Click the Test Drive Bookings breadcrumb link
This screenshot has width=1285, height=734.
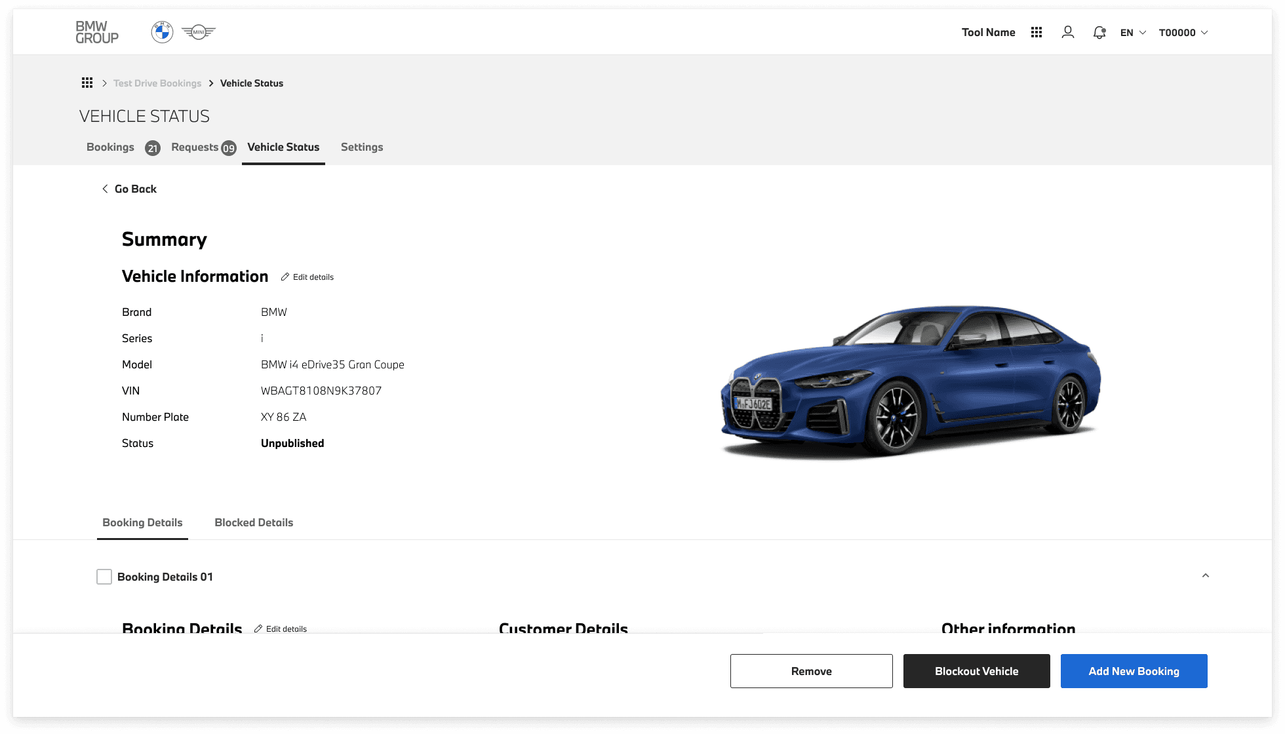click(157, 83)
